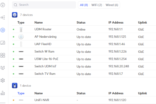Screen dimensions: 156x104
Task: Open the Settings gear sidebar icon
Action: click(3, 80)
